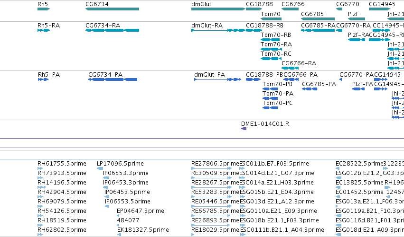Click the Tom70-RA transcript
Screen dimensions: 404x237
276,44
